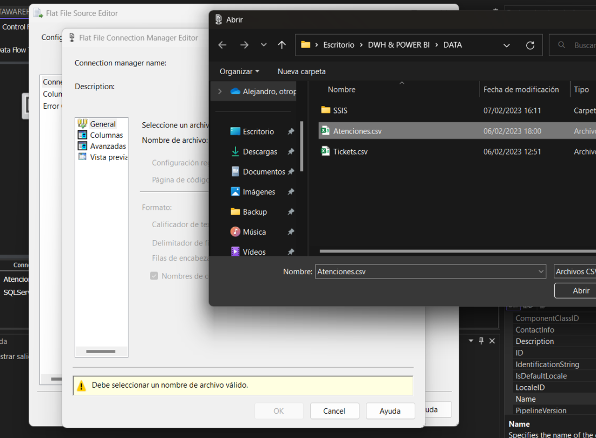Expand the Alejandro OneDrive tree node

220,91
